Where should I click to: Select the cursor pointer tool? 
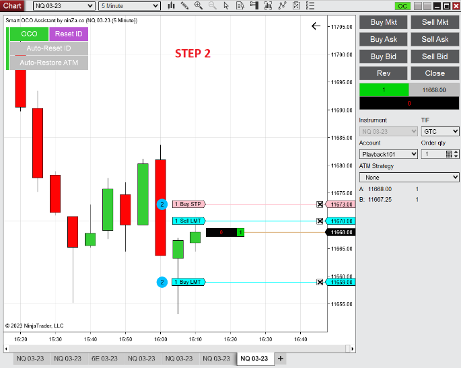pos(227,6)
